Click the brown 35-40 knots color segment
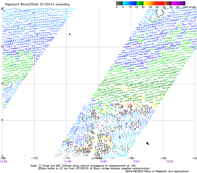This screenshot has width=197, height=173. tap(168, 3)
